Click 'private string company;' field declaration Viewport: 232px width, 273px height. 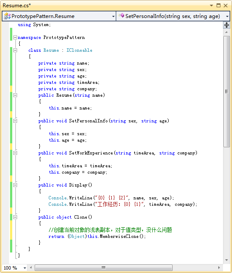coord(68,89)
